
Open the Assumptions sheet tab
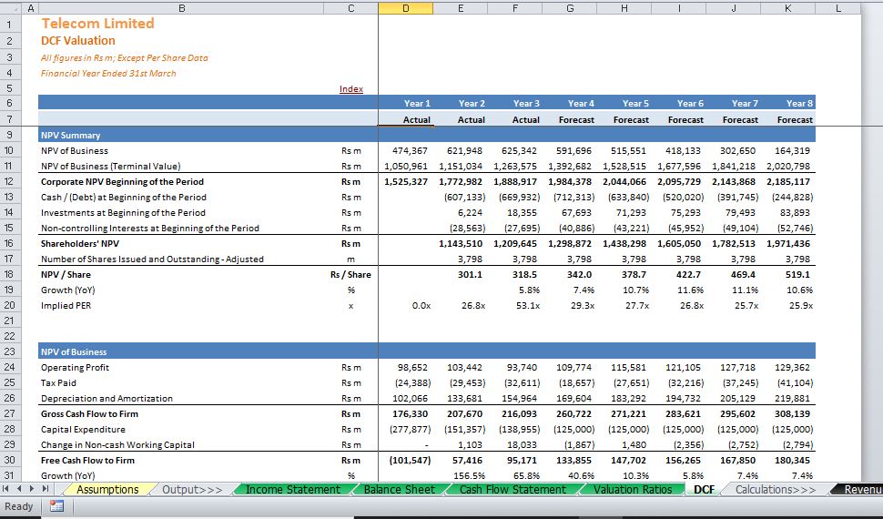coord(107,489)
